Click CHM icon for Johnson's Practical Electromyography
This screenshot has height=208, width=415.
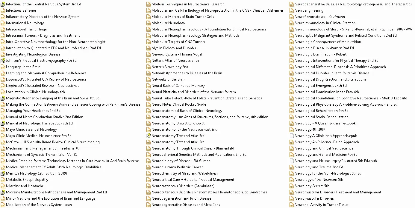coord(3,61)
